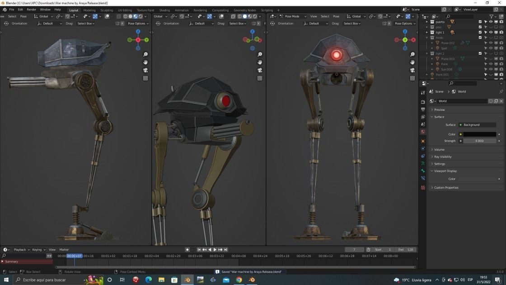The image size is (506, 285).
Task: Toggle Spot light eye visibility
Action: coord(491,48)
